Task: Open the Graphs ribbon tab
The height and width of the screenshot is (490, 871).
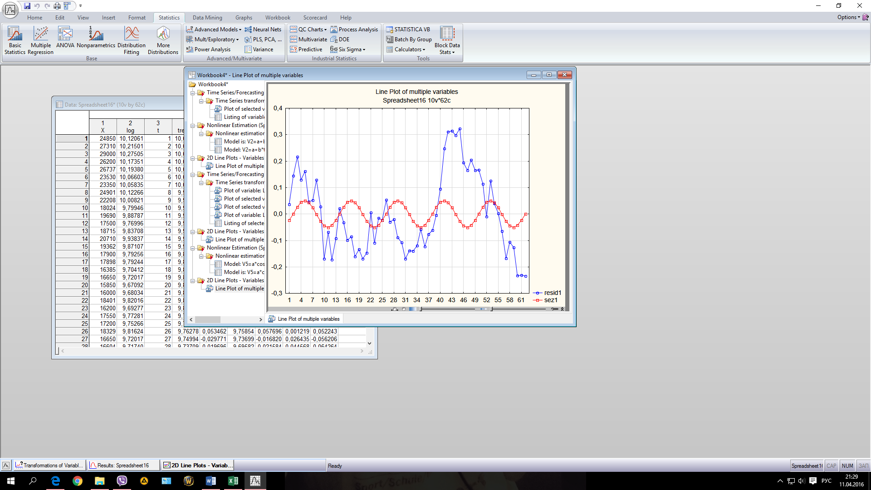Action: (x=244, y=18)
